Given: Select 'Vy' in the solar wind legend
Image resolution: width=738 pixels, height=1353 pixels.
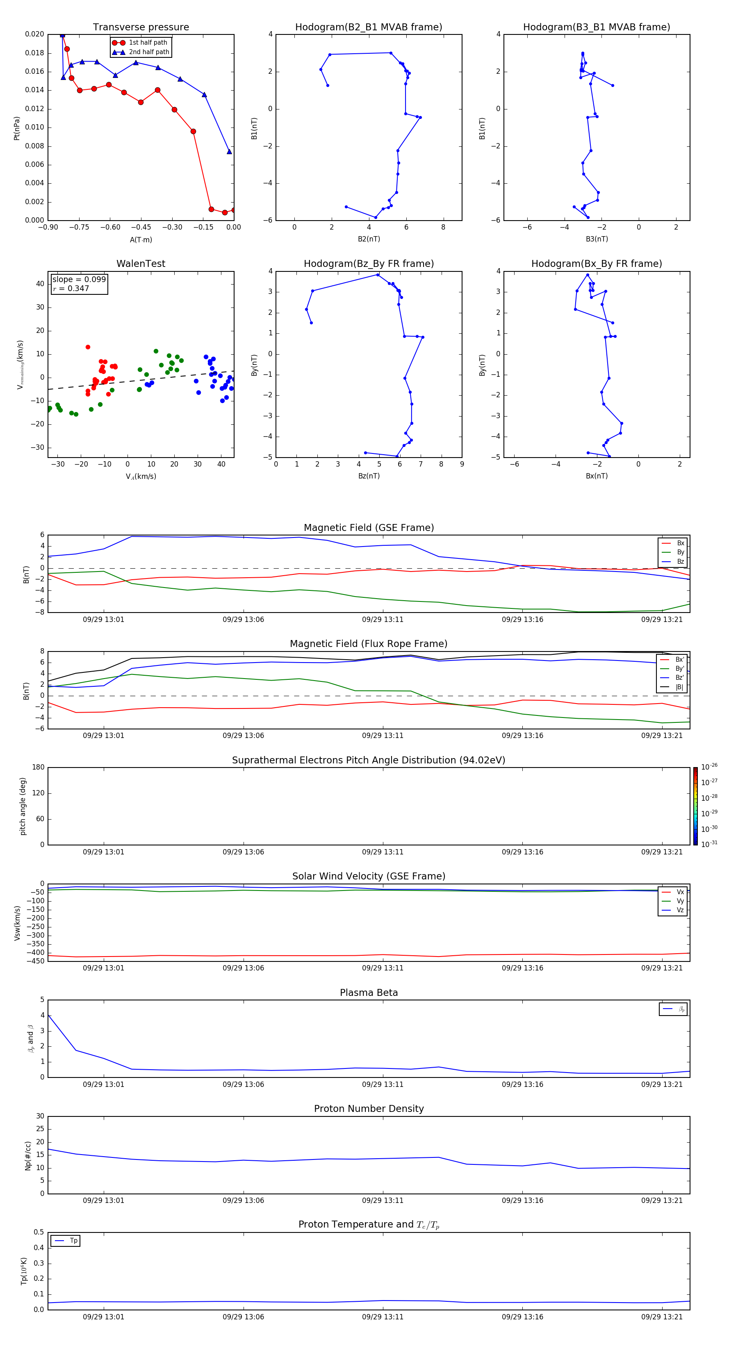Looking at the screenshot, I should click(x=673, y=901).
